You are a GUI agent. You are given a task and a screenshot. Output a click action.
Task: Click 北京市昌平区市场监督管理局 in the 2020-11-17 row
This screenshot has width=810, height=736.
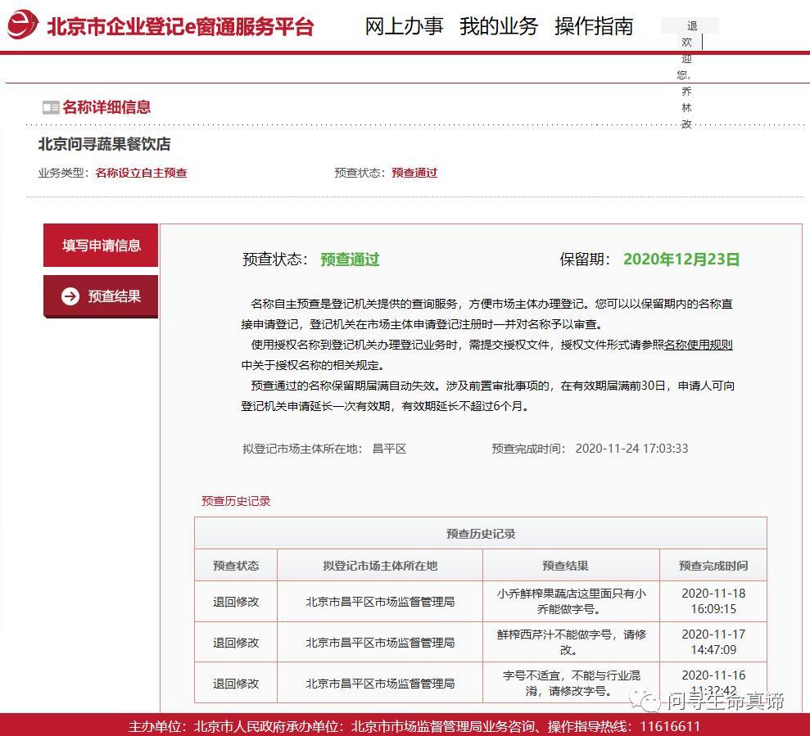tap(380, 643)
